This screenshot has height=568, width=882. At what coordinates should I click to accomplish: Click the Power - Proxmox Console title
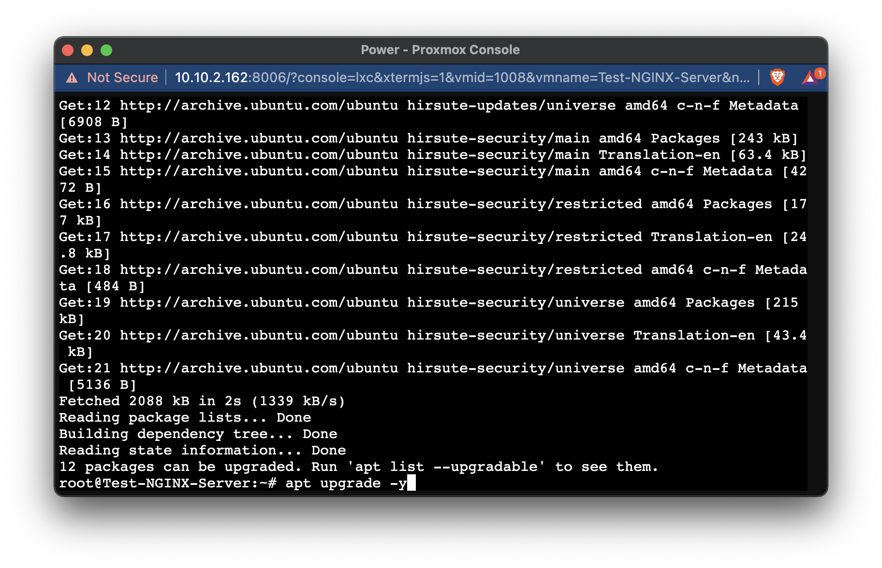440,50
